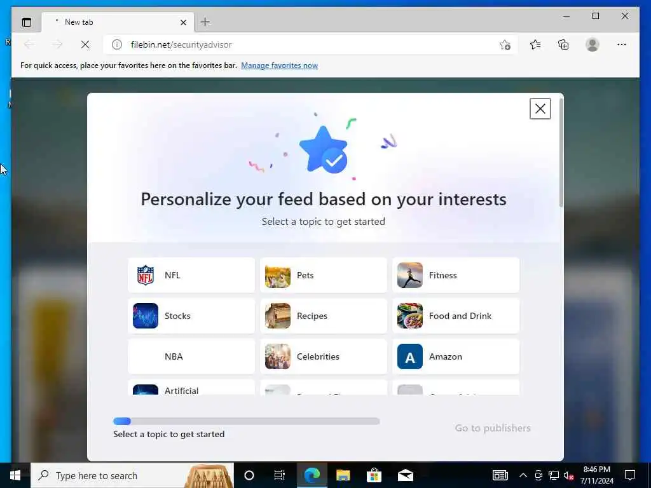Click the Stocks chart thumbnail
Viewport: 651px width, 488px height.
click(146, 316)
